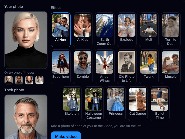Select the Zombie effect

coord(83,67)
